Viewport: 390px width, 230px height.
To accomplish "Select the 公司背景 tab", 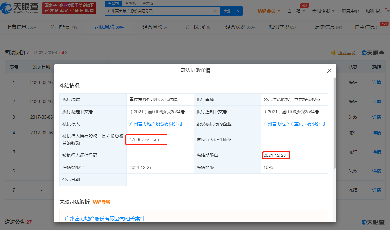I will pos(64,27).
